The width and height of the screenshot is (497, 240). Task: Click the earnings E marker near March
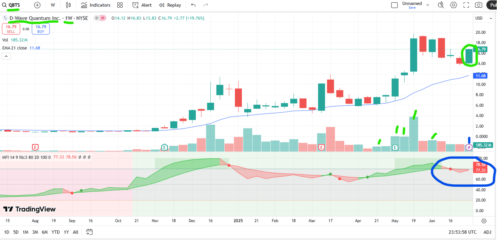click(321, 147)
